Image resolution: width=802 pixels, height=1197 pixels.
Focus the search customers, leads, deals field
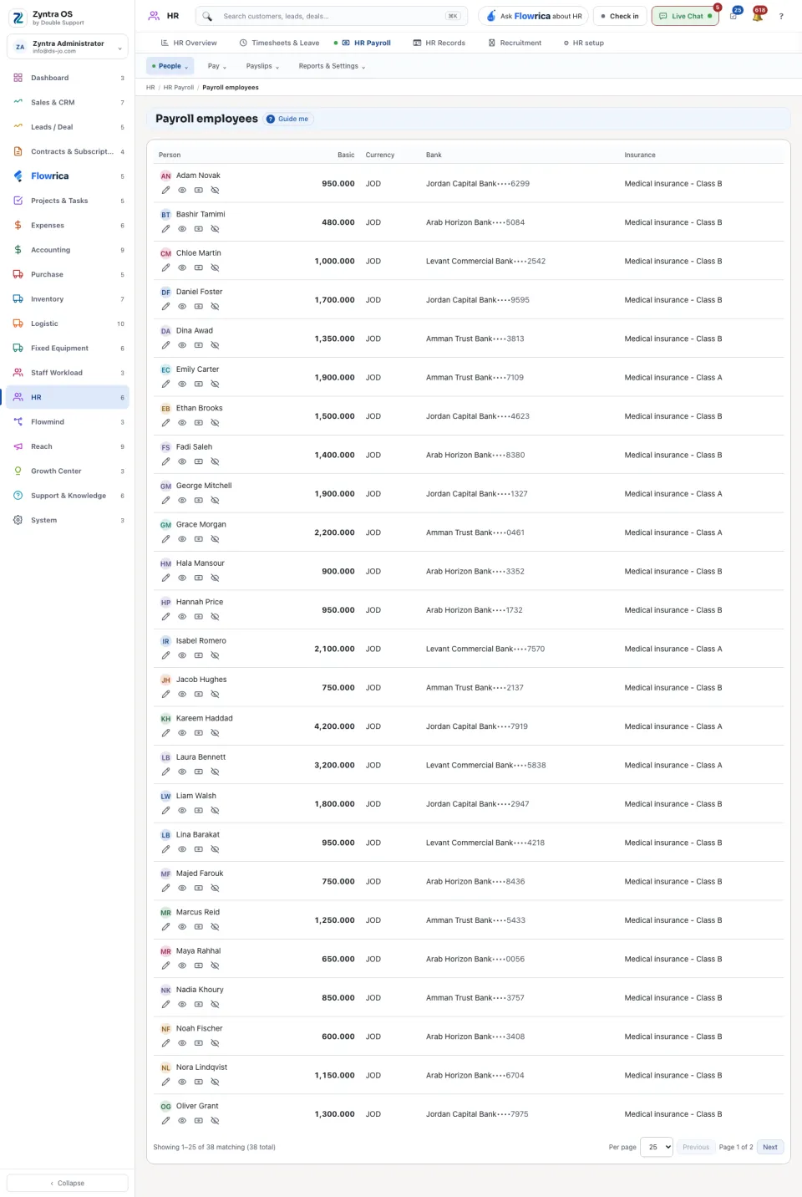pos(332,16)
